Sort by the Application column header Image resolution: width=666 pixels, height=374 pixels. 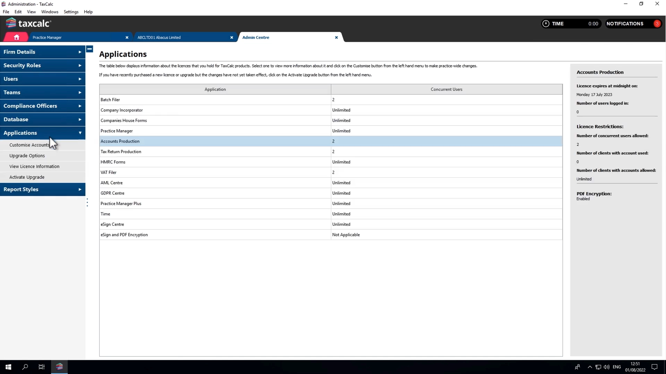215,89
